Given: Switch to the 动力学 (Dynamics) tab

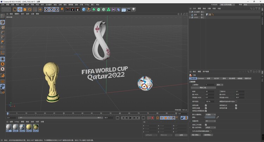Looking at the screenshot, I should point(216,79).
